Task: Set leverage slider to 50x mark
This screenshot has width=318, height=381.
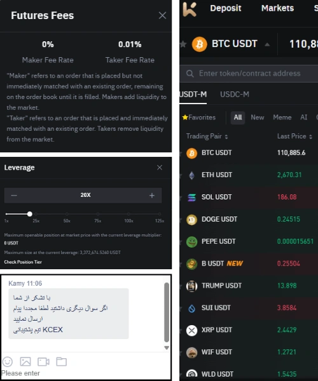Action: [67, 214]
